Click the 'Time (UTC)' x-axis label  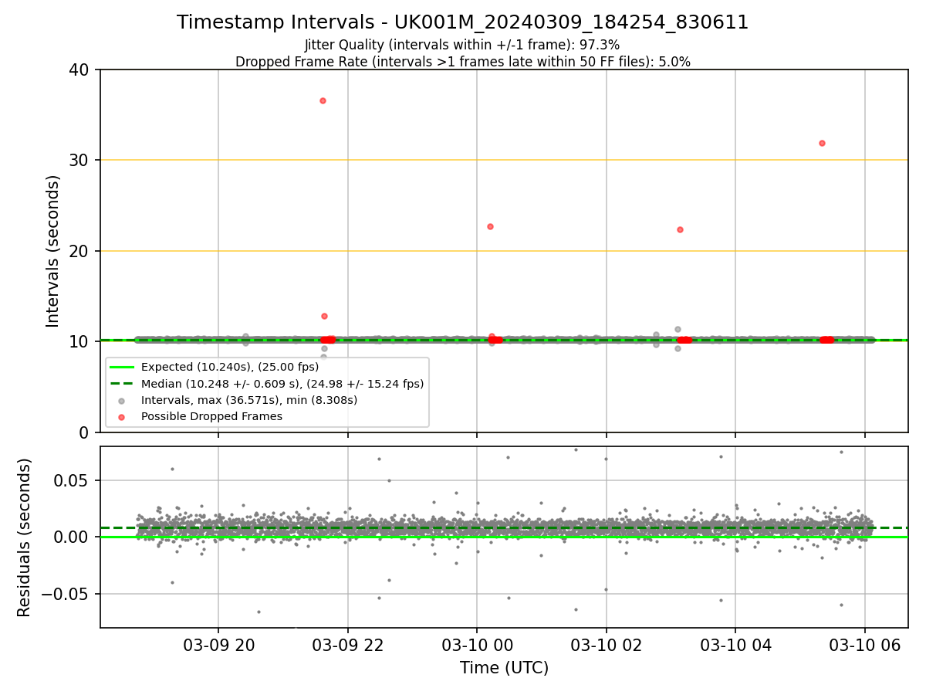[504, 668]
